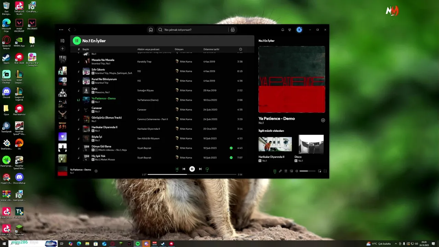Open album link Canımız Cehenneme - Part II
This screenshot has height=247, width=439.
(x=153, y=119)
